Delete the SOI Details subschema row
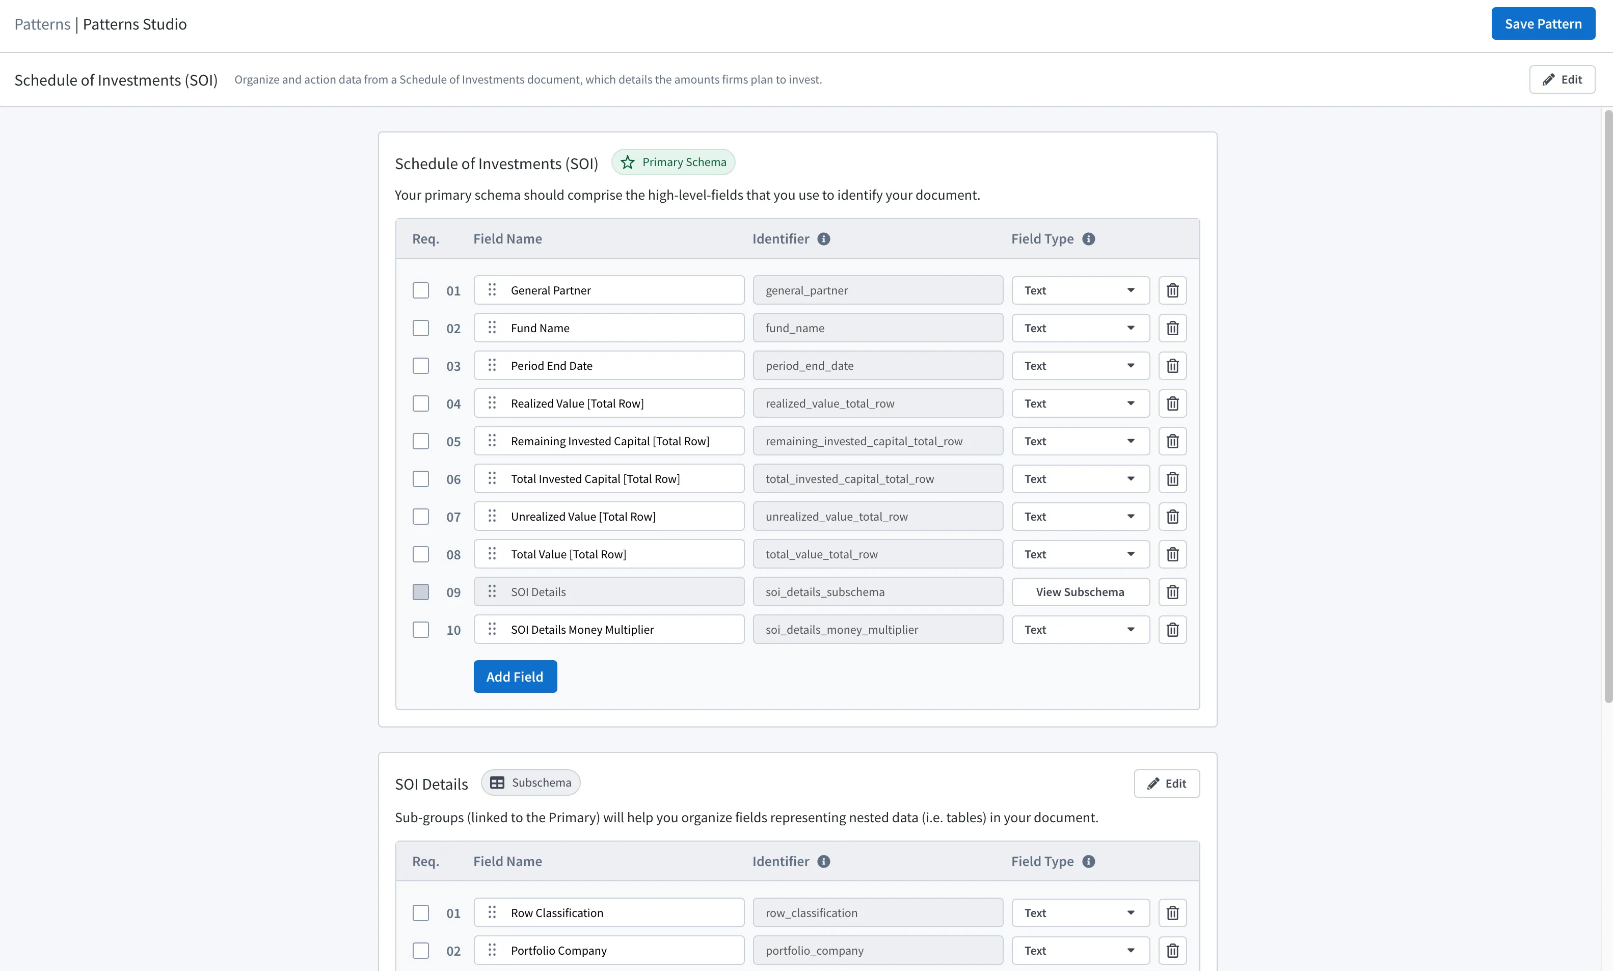The height and width of the screenshot is (971, 1613). pos(1172,592)
